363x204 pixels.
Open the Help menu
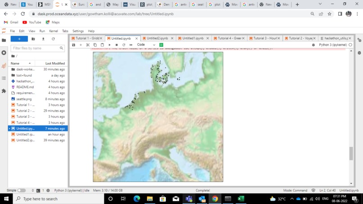(x=91, y=31)
